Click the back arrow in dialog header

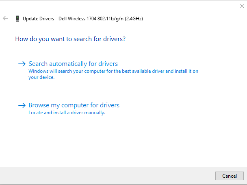click(x=5, y=18)
